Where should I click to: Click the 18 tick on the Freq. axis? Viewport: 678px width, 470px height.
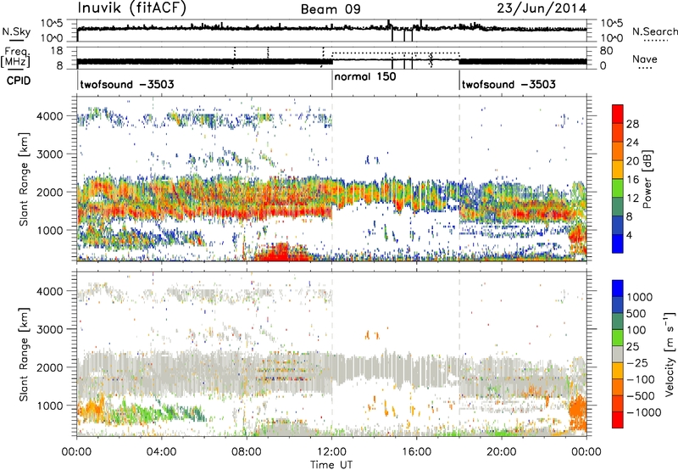57,51
